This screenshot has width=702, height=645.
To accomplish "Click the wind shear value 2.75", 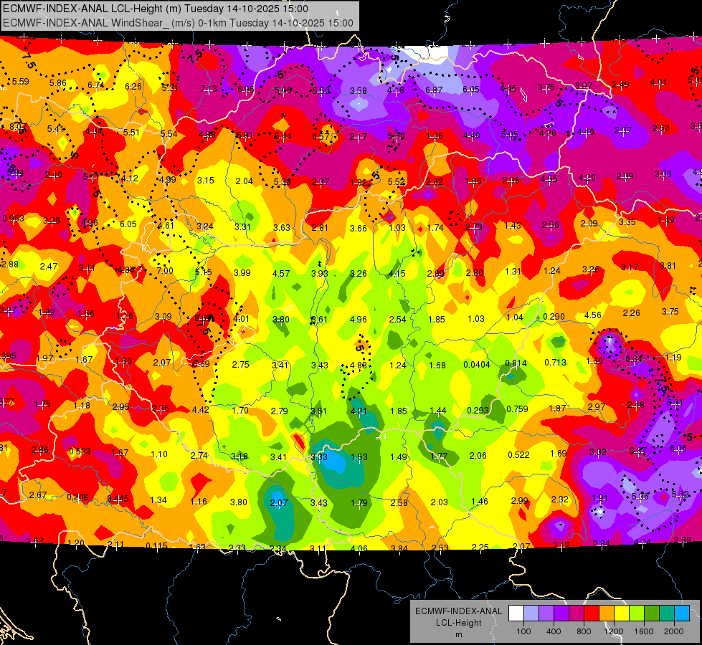I will coord(240,364).
